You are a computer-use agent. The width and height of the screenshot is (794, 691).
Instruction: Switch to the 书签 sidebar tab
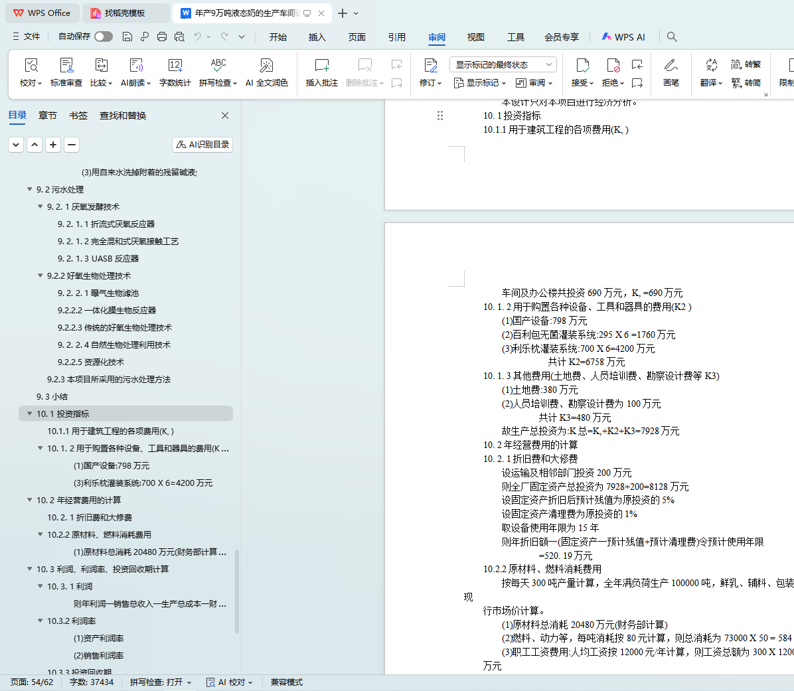pyautogui.click(x=78, y=115)
